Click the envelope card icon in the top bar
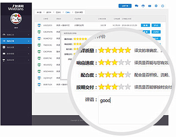Viewport: 176px width, 137px height. 150,6
